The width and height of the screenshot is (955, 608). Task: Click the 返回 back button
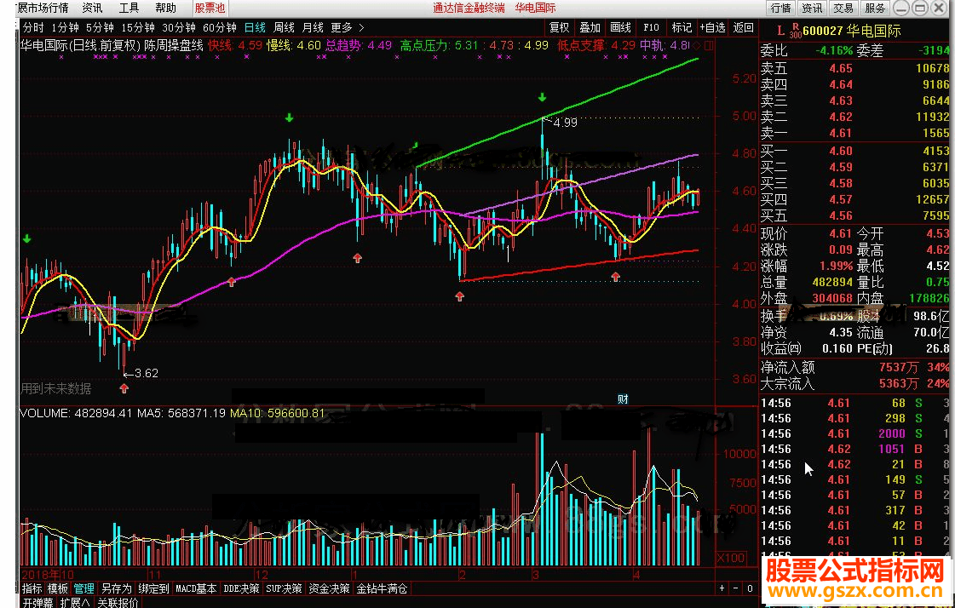pyautogui.click(x=743, y=27)
